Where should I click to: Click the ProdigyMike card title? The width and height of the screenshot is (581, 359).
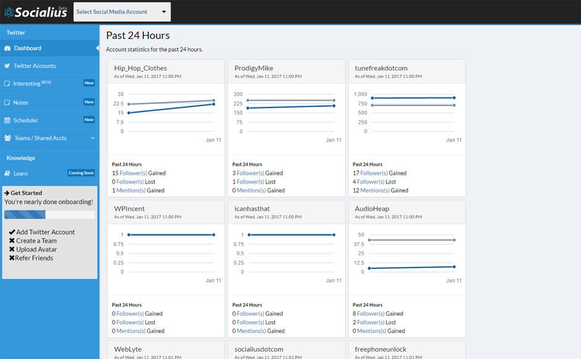[x=254, y=68]
